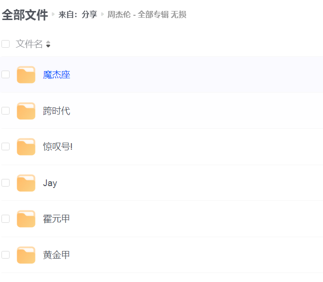Tick the 霍元甲 row checkbox

click(6, 219)
